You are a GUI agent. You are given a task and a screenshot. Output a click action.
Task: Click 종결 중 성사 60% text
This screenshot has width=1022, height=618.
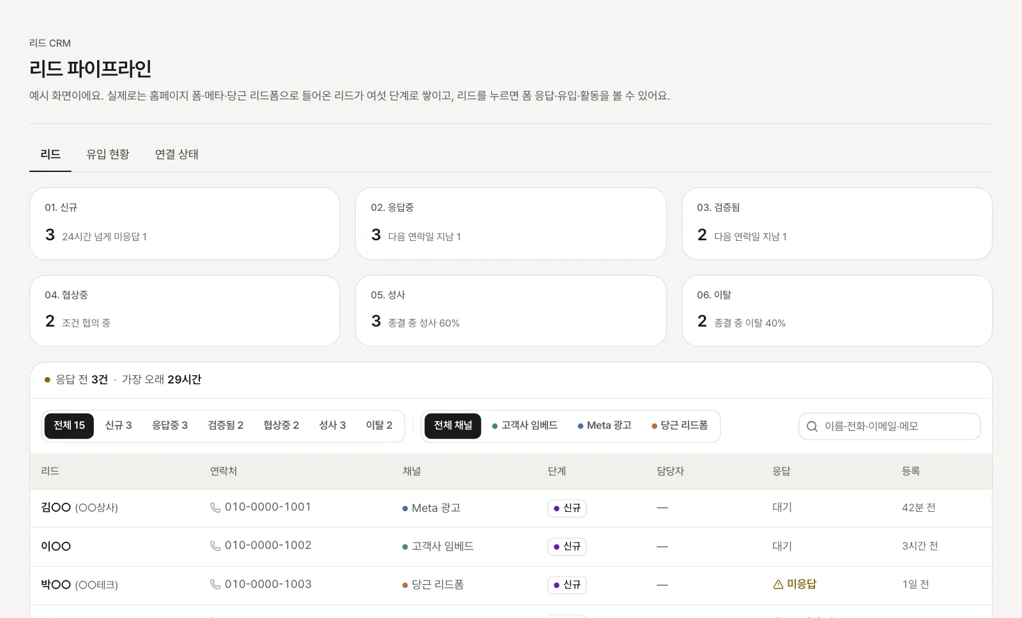pyautogui.click(x=424, y=323)
